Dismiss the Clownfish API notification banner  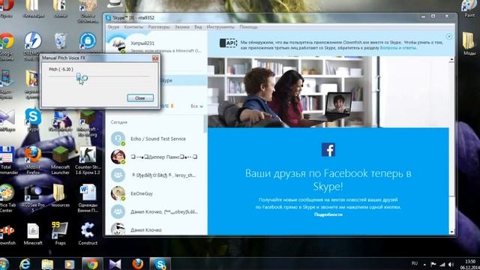point(448,37)
